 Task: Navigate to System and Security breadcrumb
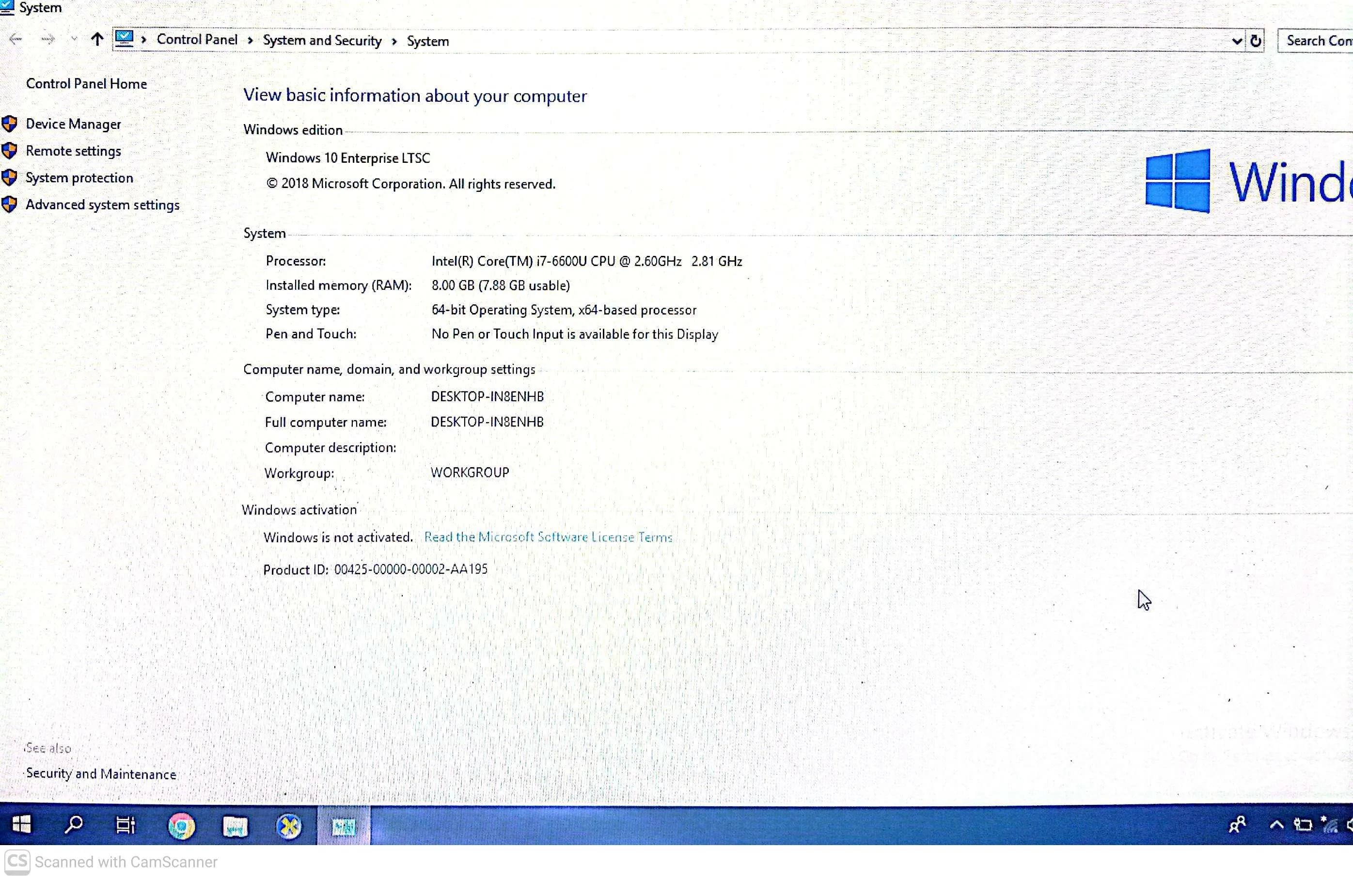(322, 41)
